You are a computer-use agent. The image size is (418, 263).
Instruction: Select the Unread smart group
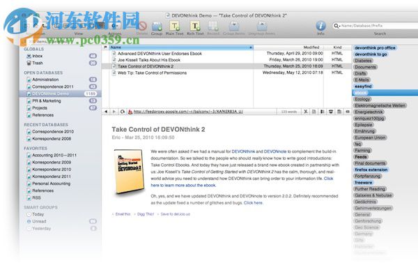pos(39,221)
